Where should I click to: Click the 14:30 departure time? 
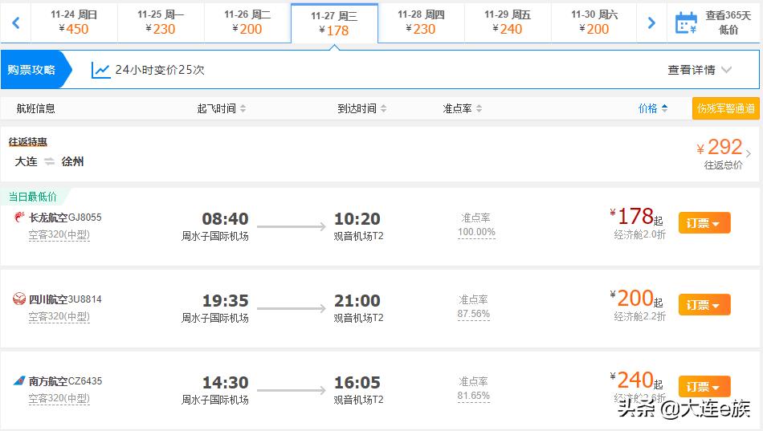(226, 382)
